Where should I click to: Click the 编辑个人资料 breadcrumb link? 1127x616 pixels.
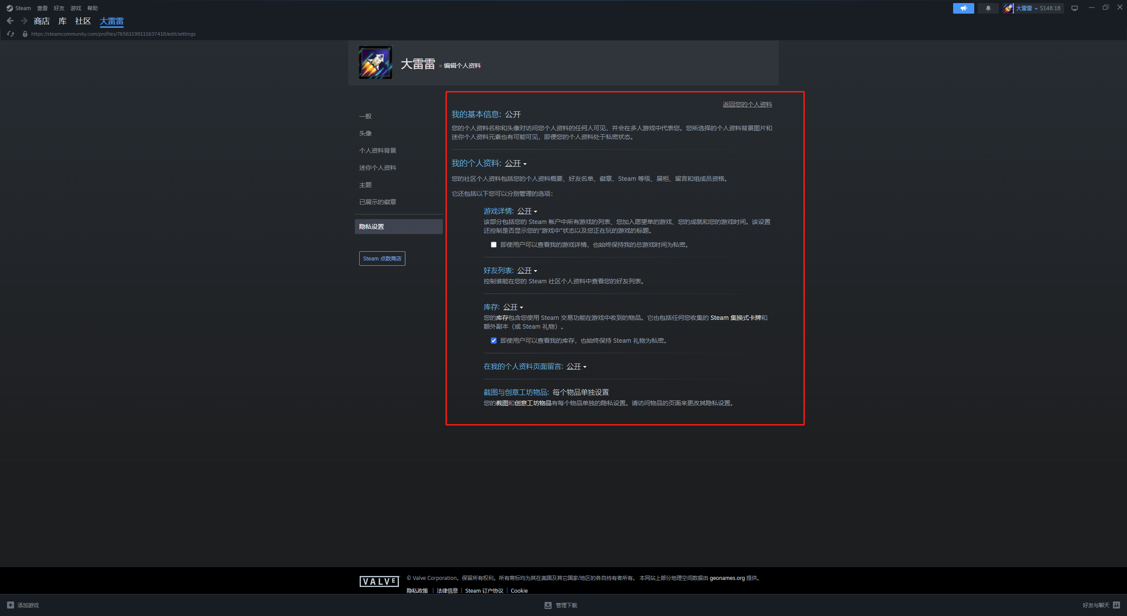coord(462,66)
